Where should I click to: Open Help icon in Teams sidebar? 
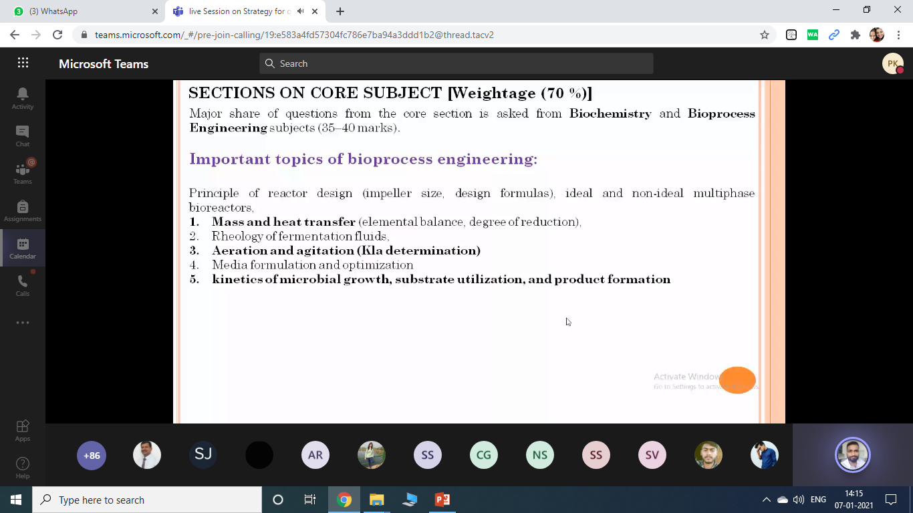point(23,468)
